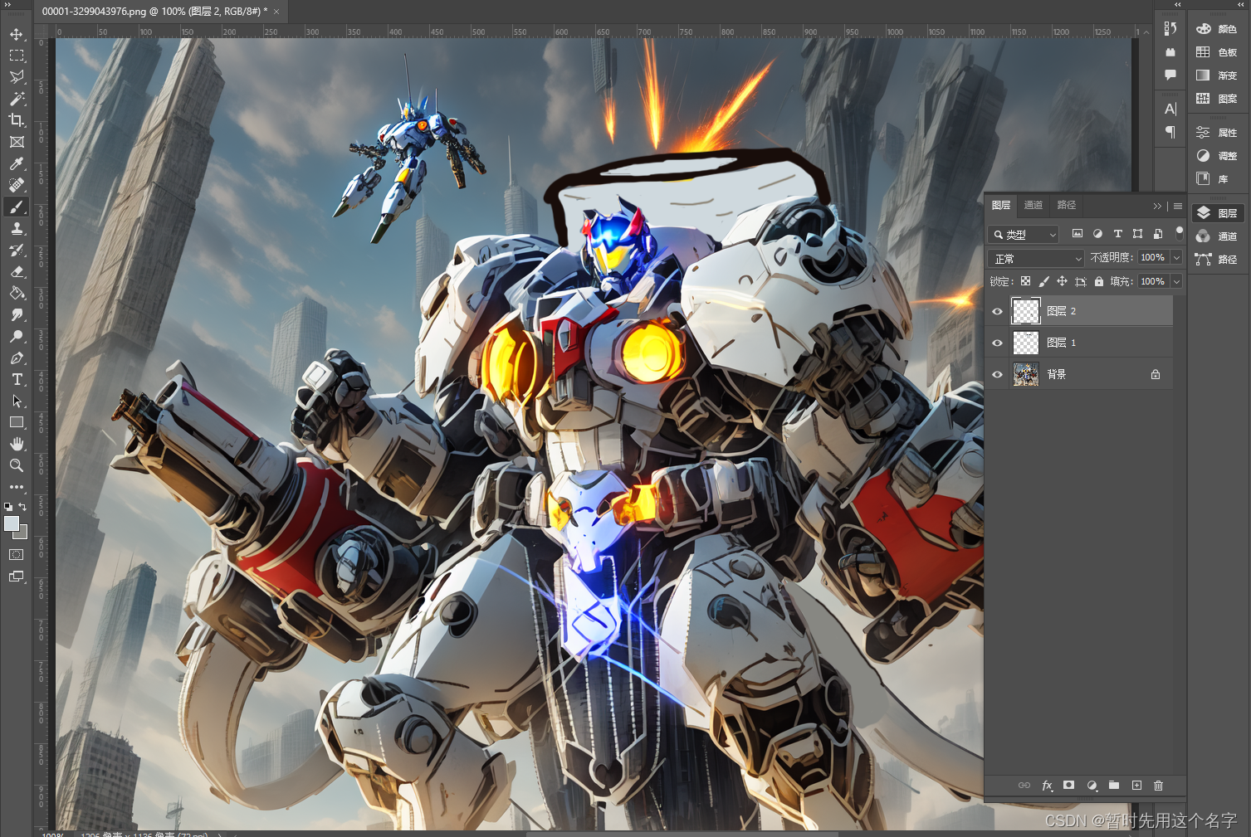
Task: Swap foreground and background colors
Action: click(x=23, y=506)
